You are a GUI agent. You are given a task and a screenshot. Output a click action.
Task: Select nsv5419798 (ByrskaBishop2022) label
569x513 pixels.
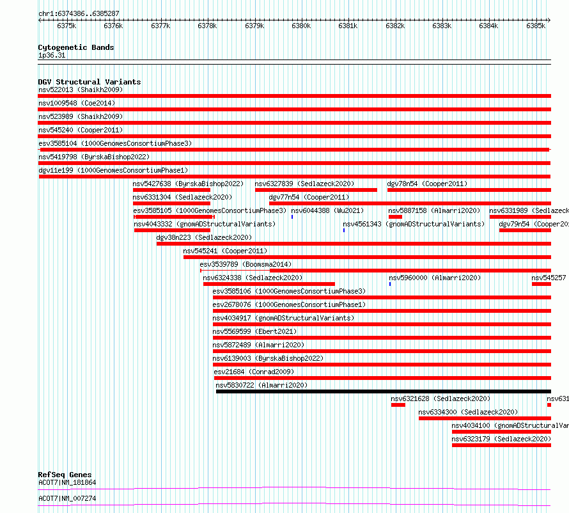[x=94, y=157]
